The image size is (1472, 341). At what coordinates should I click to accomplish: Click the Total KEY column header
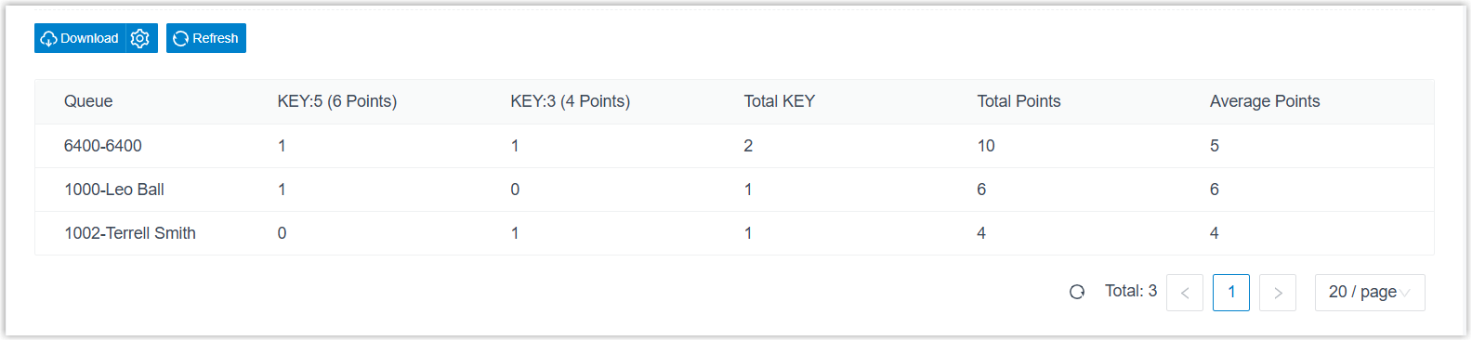click(780, 101)
